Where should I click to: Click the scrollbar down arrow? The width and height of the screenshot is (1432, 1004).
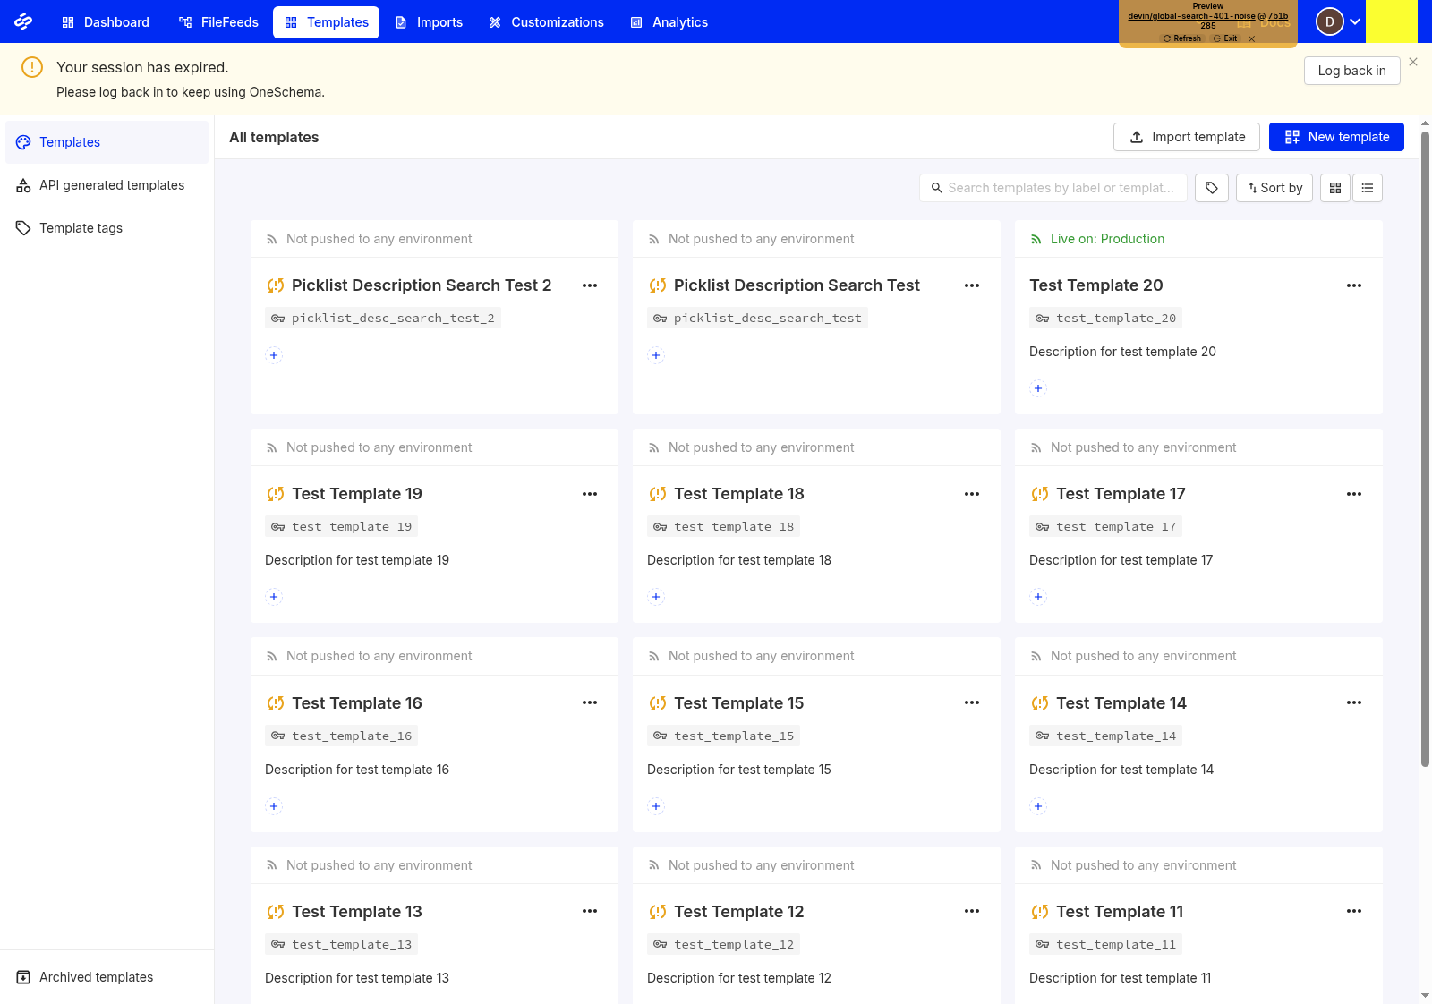(1425, 995)
